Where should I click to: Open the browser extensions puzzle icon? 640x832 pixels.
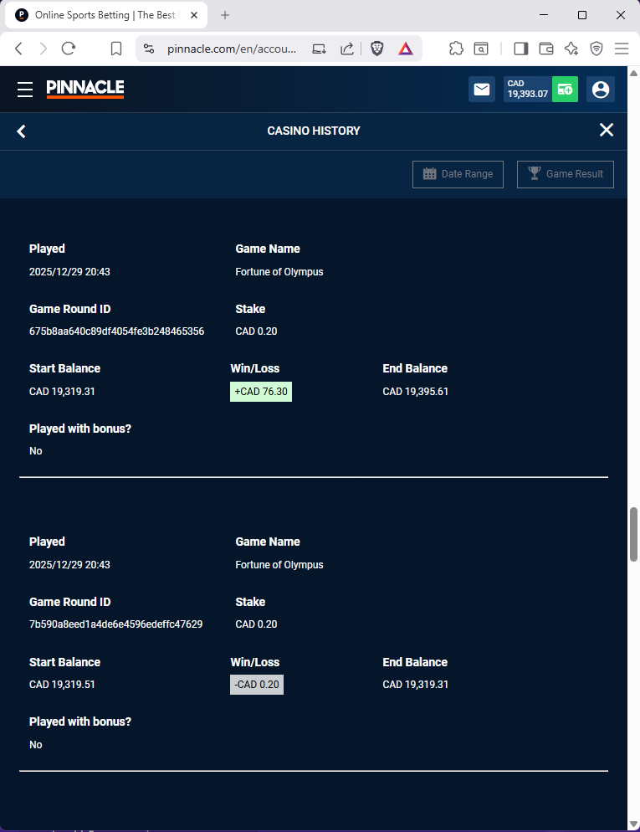456,49
